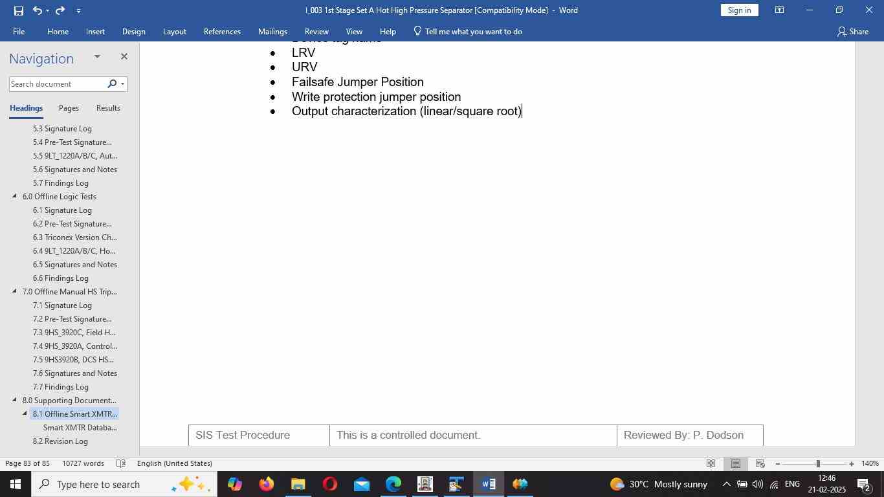884x497 pixels.
Task: Open Firefox from the taskbar
Action: pos(266,484)
